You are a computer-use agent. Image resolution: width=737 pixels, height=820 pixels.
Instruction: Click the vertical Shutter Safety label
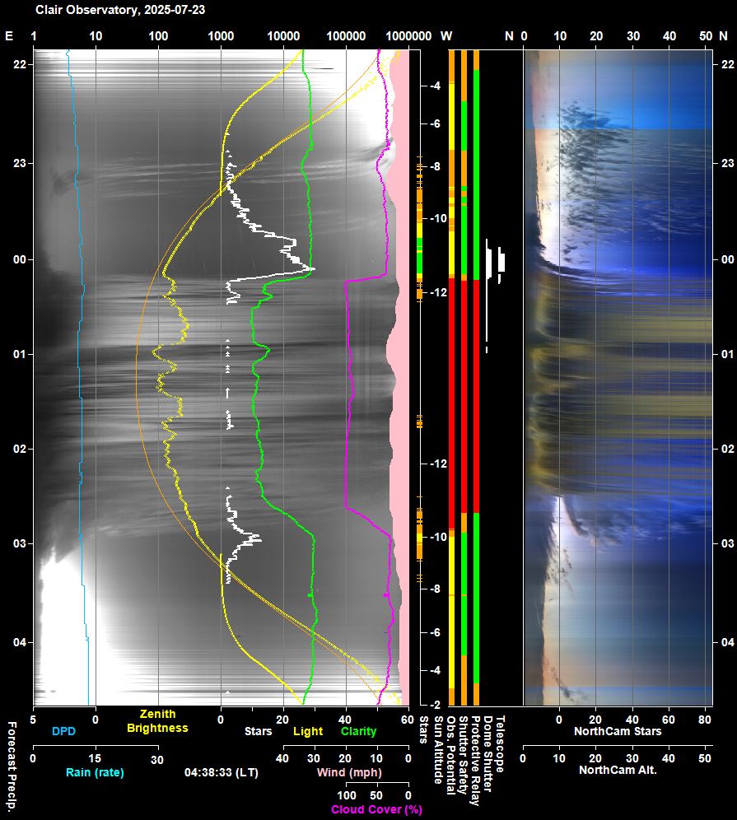tap(464, 753)
